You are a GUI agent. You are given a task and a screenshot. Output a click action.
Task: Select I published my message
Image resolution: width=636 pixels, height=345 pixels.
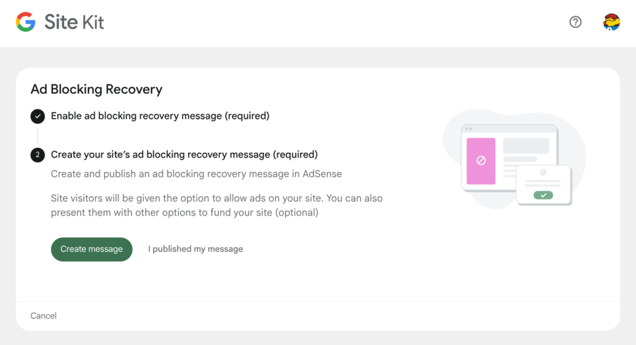tap(196, 249)
